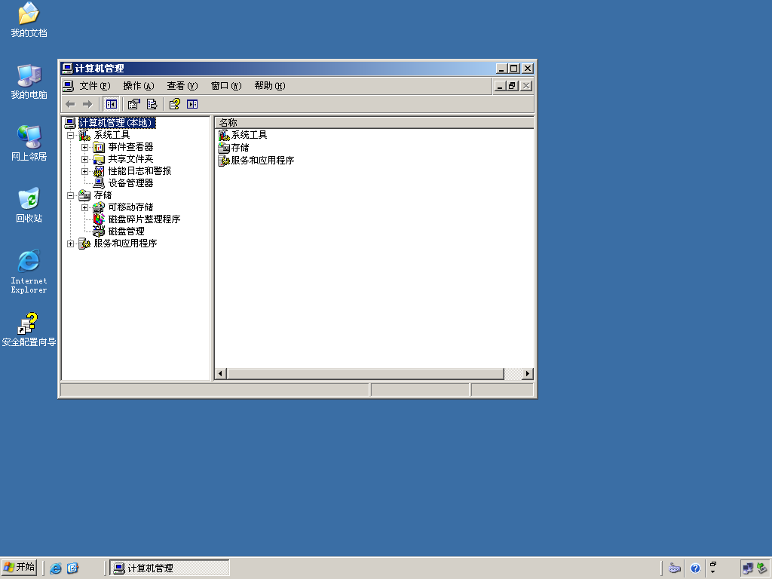772x579 pixels.
Task: Click the MMC console icon left of 文件 menu
Action: [68, 86]
